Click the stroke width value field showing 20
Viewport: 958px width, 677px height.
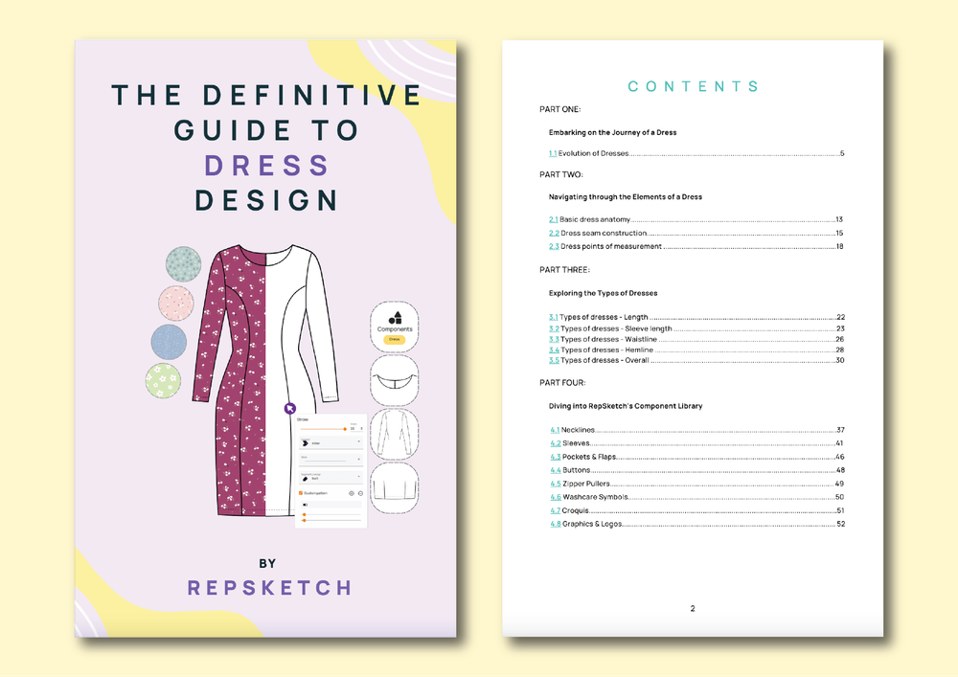[x=354, y=429]
